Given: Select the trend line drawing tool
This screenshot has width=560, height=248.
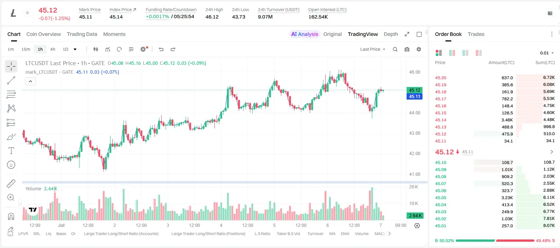Looking at the screenshot, I should [x=11, y=81].
